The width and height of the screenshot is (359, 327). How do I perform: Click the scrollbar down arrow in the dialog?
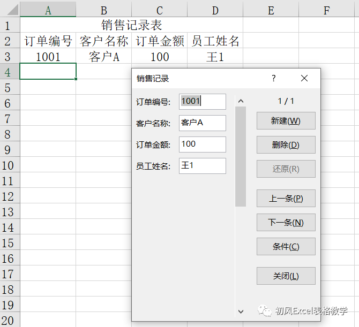click(241, 311)
